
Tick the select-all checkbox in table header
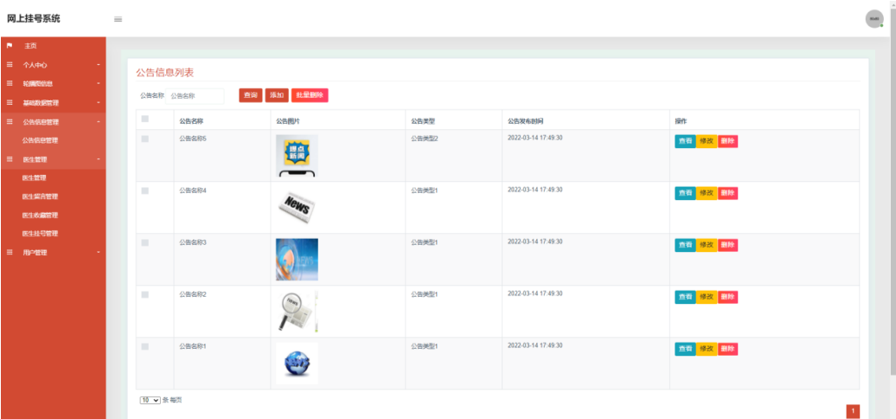[144, 119]
